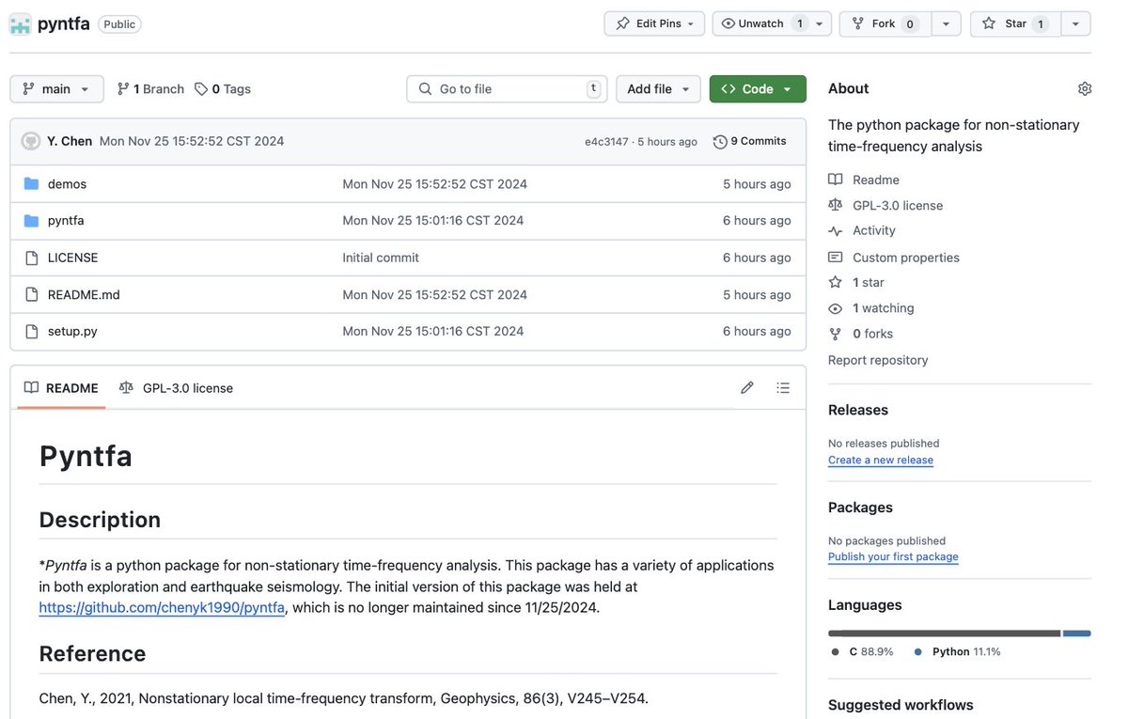Click the eye icon beside 1 watching
This screenshot has width=1128, height=719.
coord(835,308)
